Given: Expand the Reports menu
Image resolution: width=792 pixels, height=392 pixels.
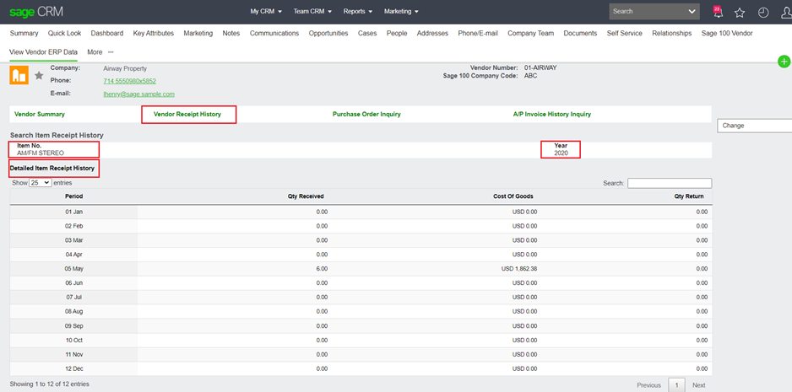Looking at the screenshot, I should (358, 11).
